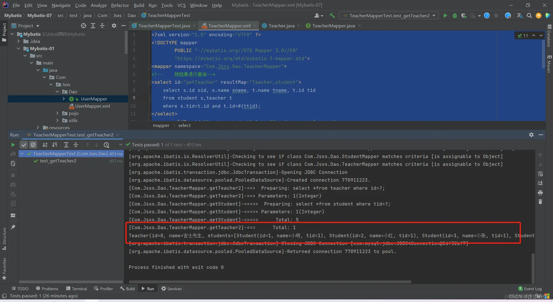Rerun the test in Run panel
Screen dimensions: 553x302
[13, 145]
